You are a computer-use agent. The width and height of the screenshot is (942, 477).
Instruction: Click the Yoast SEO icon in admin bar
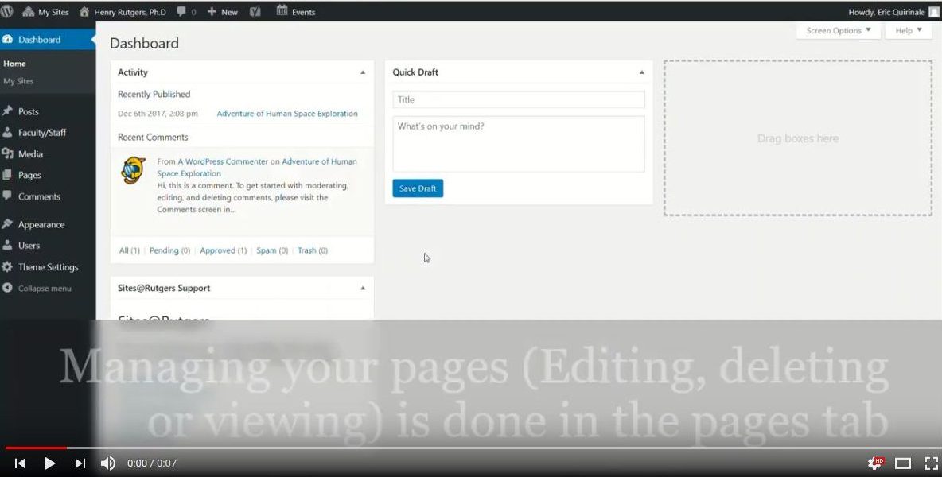pyautogui.click(x=255, y=12)
